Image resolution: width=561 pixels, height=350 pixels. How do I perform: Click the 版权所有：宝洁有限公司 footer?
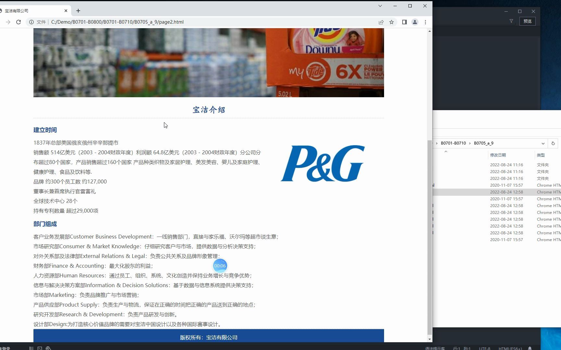[x=209, y=337]
